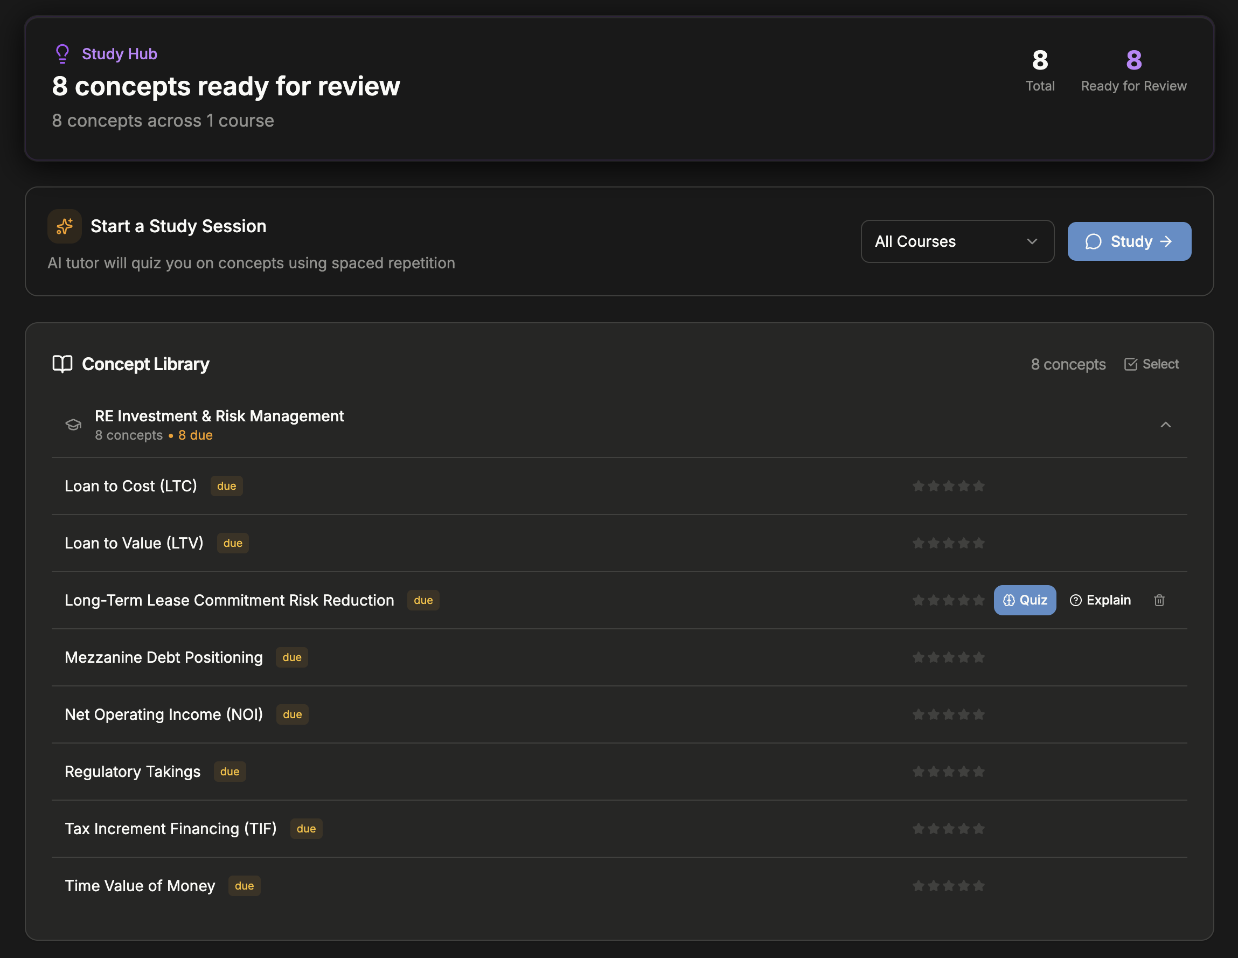
Task: Click due badge on Tax Increment Financing
Action: [306, 829]
